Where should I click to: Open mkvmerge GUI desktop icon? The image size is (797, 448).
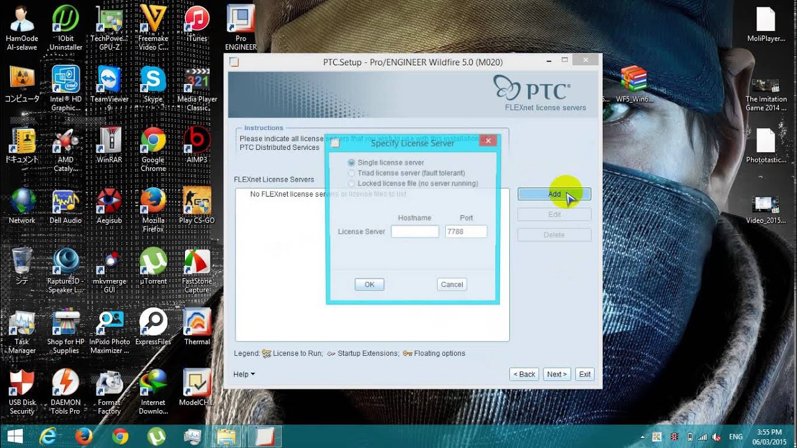109,271
